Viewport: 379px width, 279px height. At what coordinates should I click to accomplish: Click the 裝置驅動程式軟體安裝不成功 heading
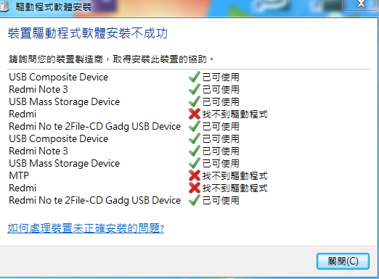[x=88, y=33]
